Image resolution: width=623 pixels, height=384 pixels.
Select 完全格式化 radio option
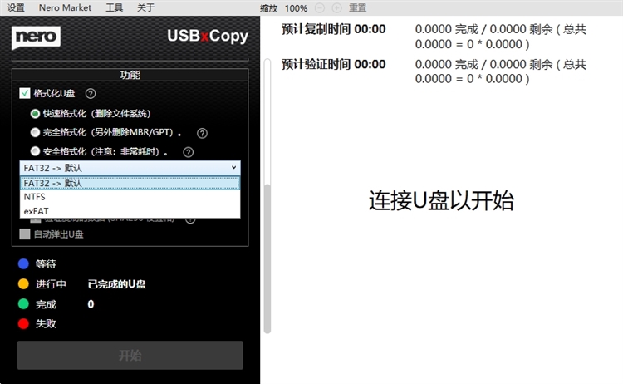point(35,132)
